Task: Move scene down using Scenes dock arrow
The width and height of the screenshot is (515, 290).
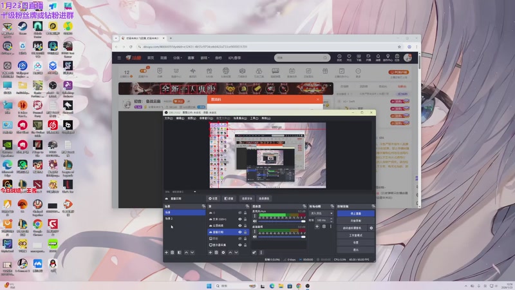Action: pos(192,253)
